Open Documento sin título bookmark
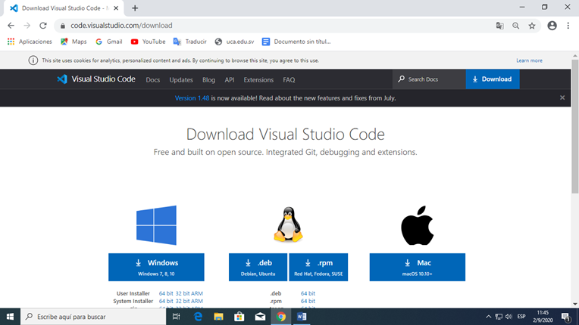This screenshot has height=325, width=579. [296, 42]
